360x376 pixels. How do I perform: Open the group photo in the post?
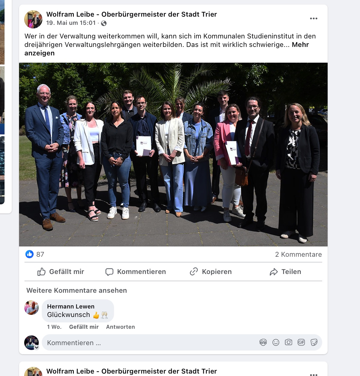[173, 154]
